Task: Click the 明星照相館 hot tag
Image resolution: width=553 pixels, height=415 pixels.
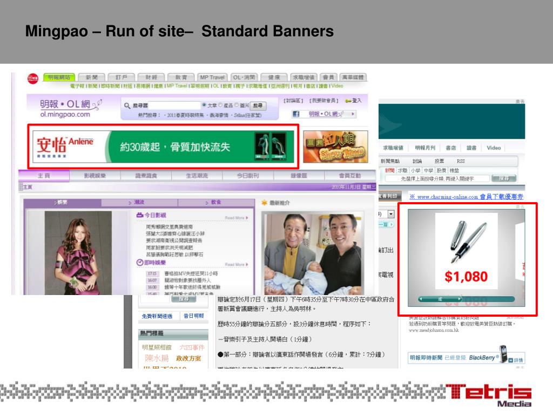Action: tap(157, 347)
